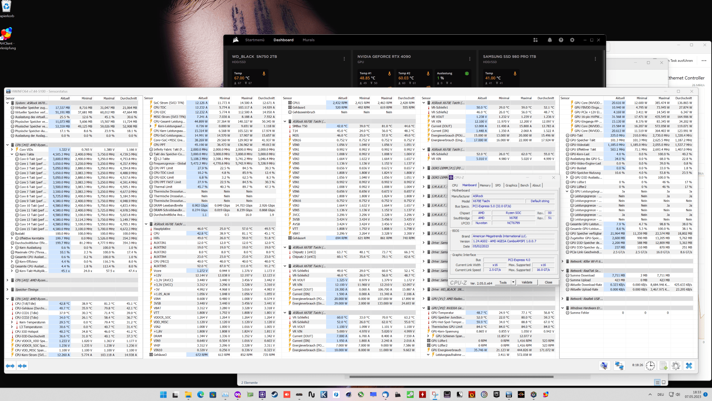Image resolution: width=712 pixels, height=401 pixels.
Task: Switch Explorer window to large icons view
Action: pyautogui.click(x=664, y=382)
